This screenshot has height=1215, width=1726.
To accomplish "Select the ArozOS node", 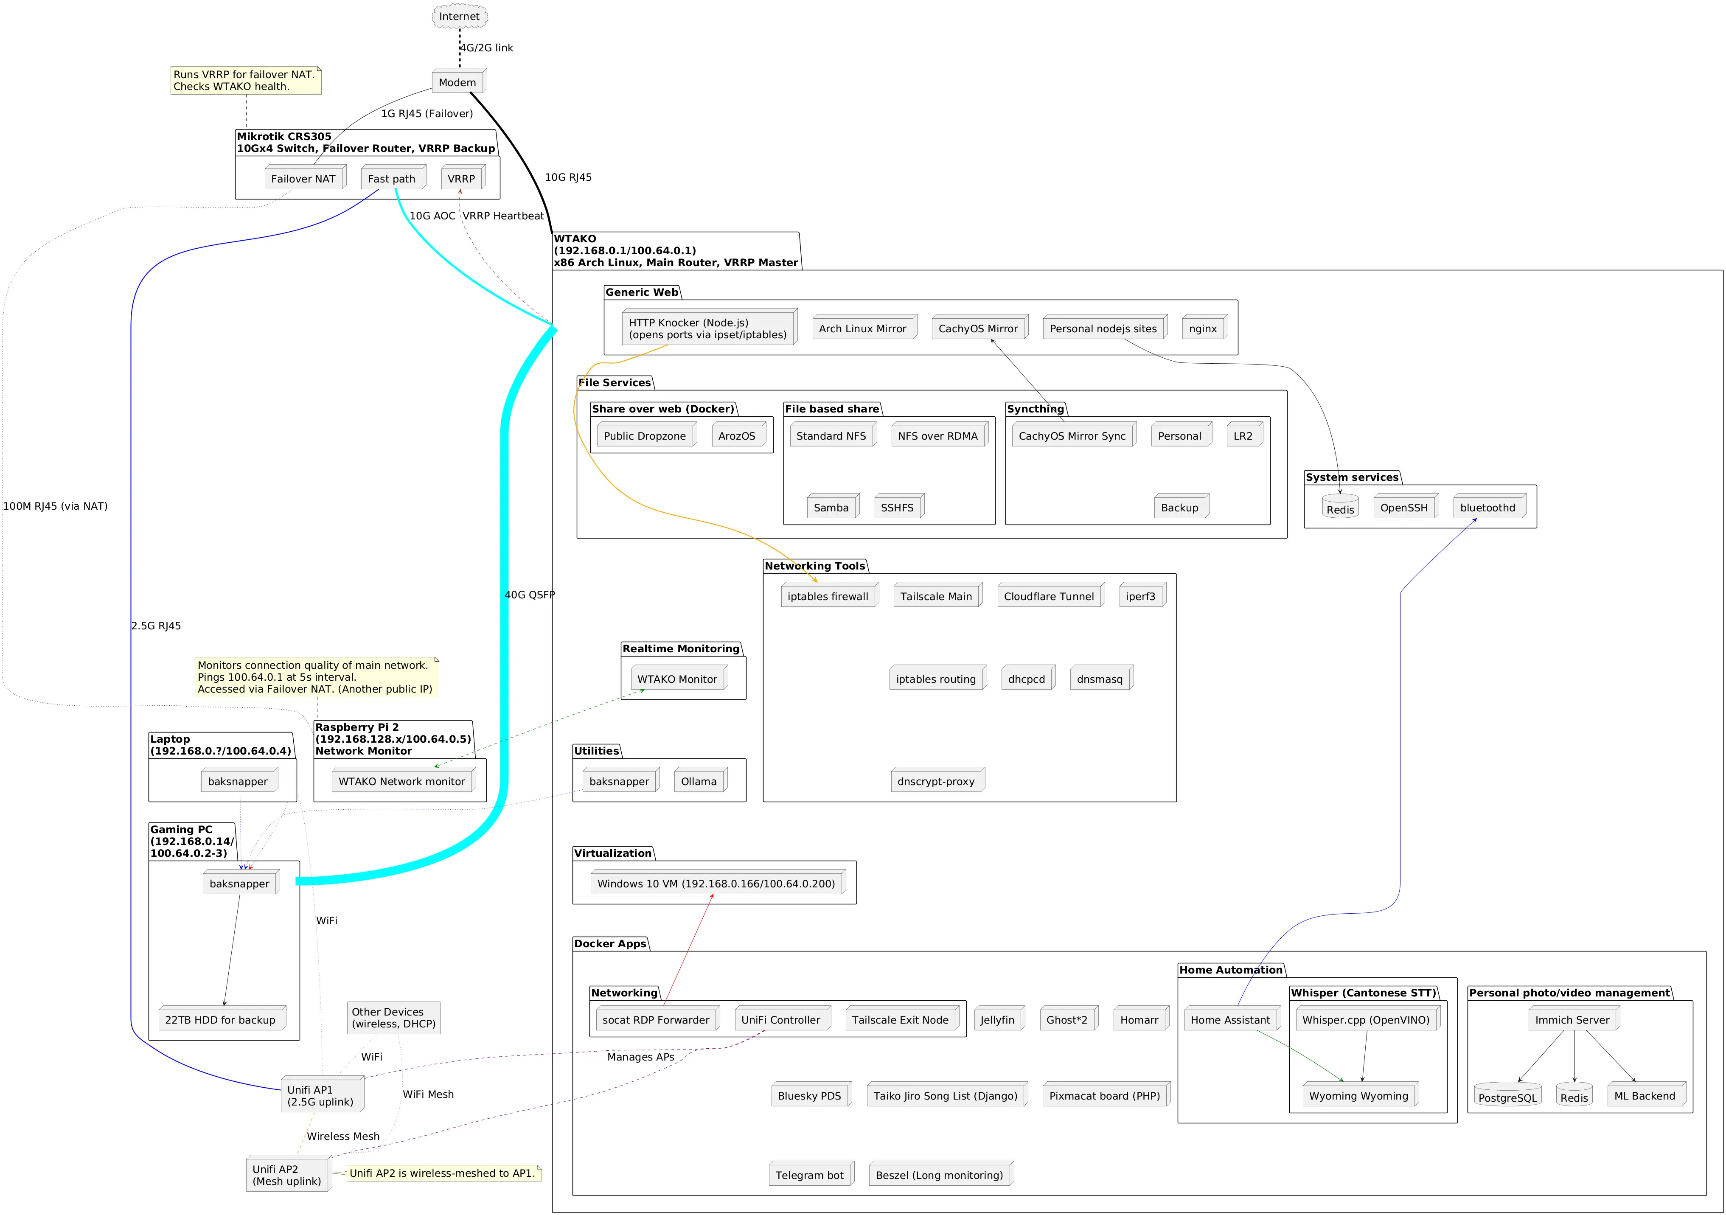I will click(x=739, y=435).
